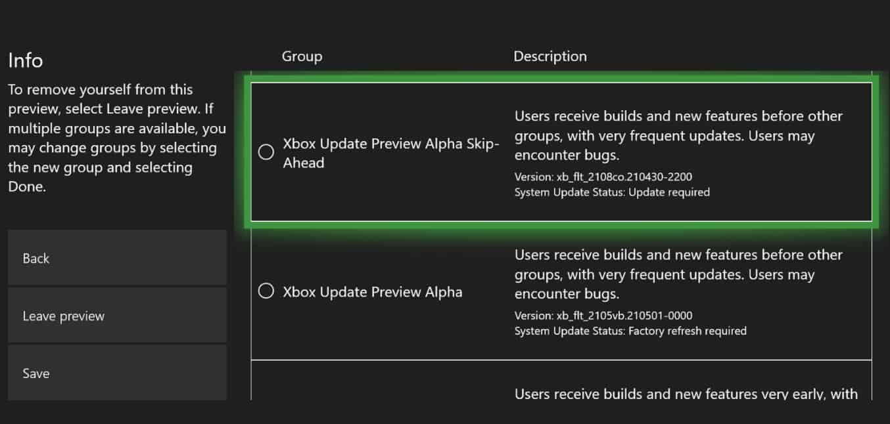This screenshot has width=890, height=424.
Task: Click the 'Update required' system status line
Action: coord(611,192)
